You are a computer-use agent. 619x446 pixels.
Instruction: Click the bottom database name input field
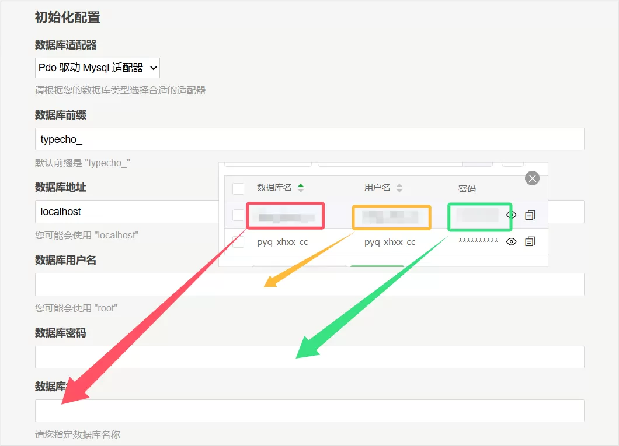[309, 410]
